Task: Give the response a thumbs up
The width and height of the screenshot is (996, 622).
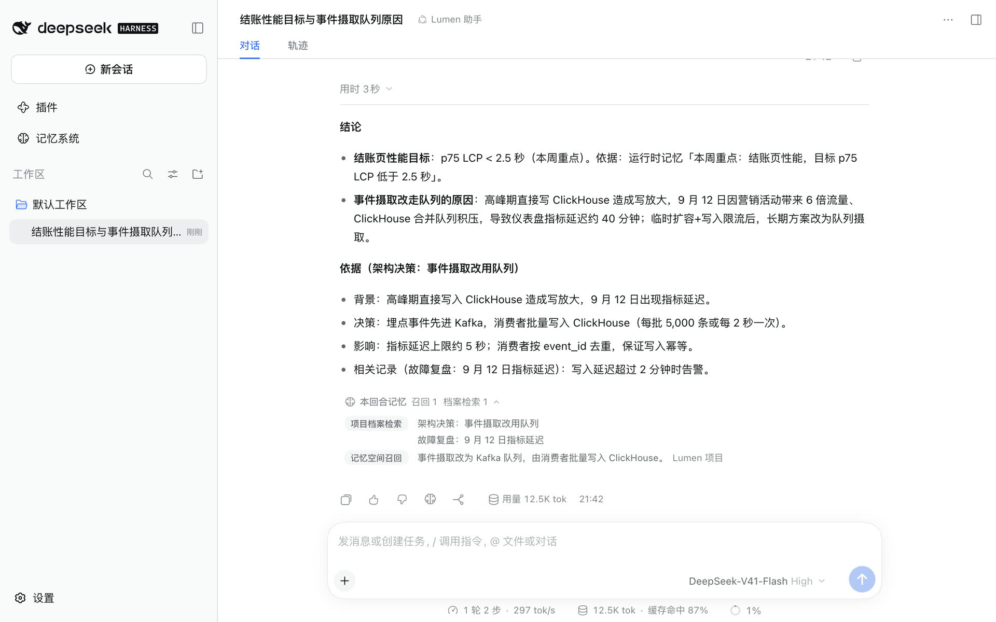Action: (374, 499)
